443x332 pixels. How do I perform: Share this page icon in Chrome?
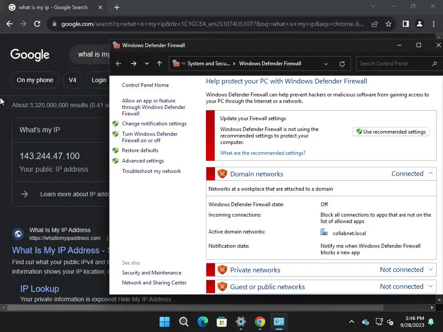pos(375,24)
